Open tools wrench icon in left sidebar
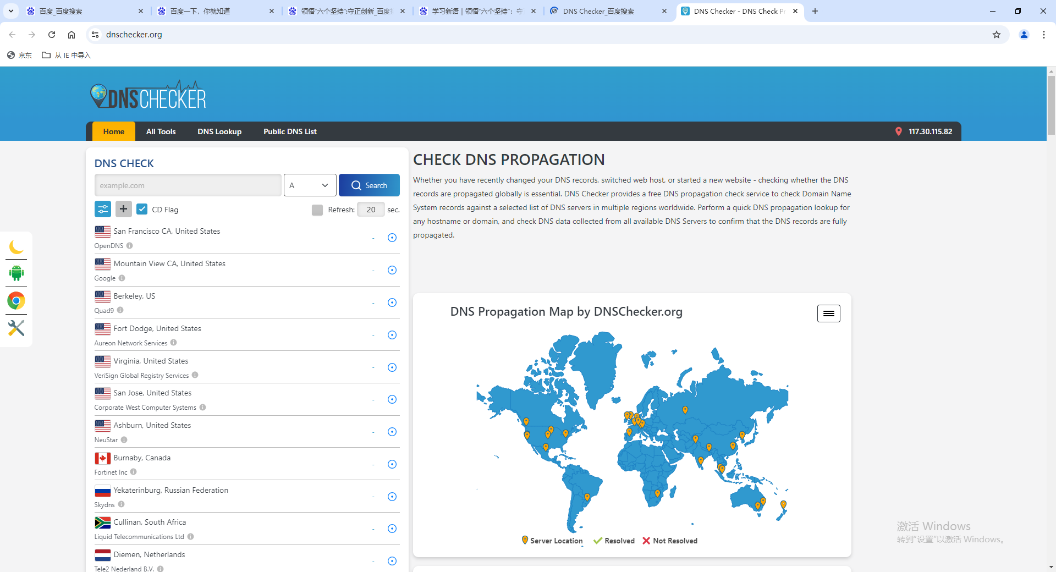The image size is (1056, 572). tap(16, 328)
